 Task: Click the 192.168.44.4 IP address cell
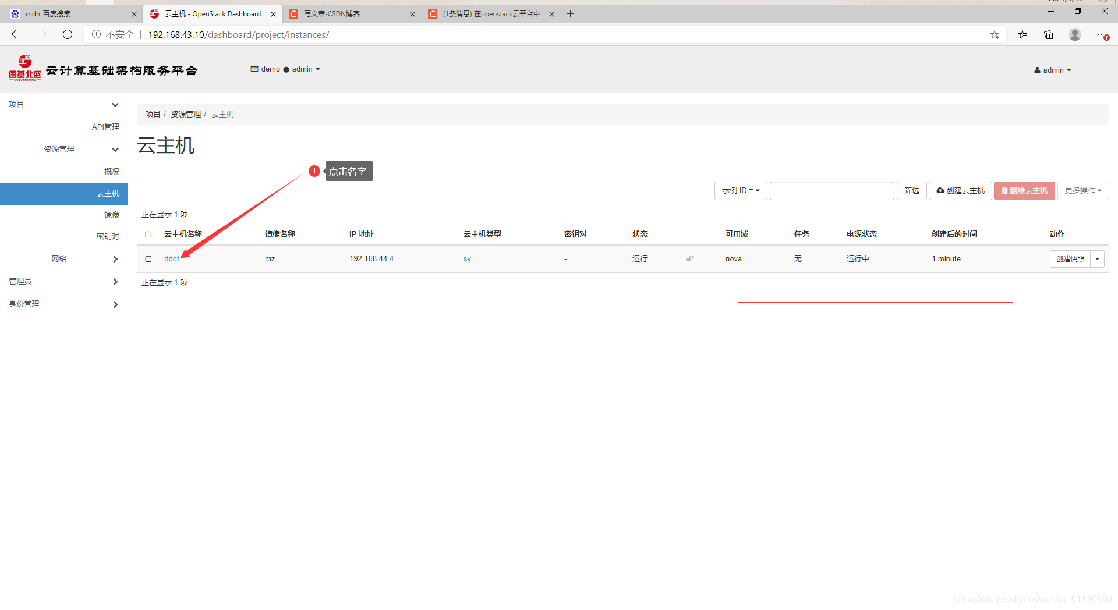click(372, 259)
